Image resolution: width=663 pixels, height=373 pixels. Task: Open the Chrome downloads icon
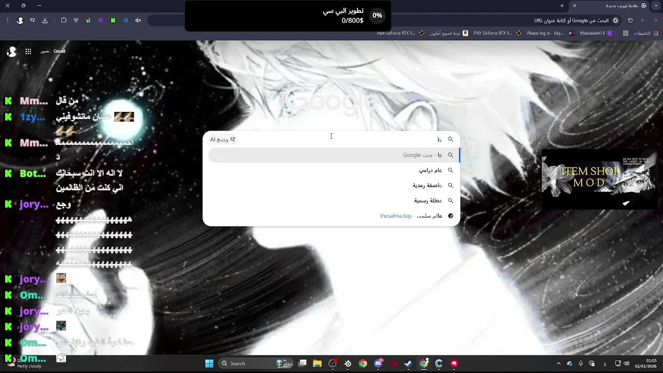45,20
